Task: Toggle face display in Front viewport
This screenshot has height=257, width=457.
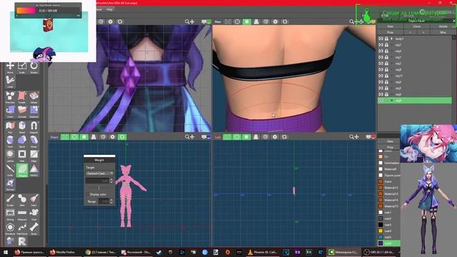Action: click(84, 136)
